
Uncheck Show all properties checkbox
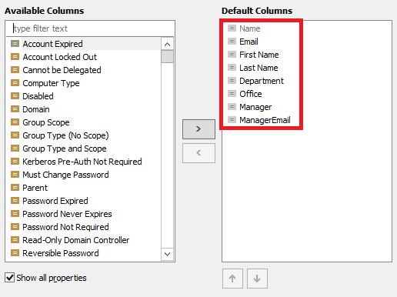[10, 278]
